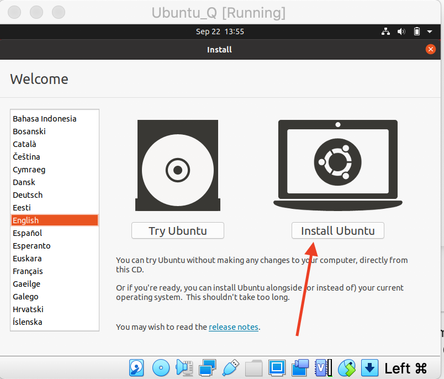Select Español as the installer language
The width and height of the screenshot is (444, 379).
(x=28, y=233)
